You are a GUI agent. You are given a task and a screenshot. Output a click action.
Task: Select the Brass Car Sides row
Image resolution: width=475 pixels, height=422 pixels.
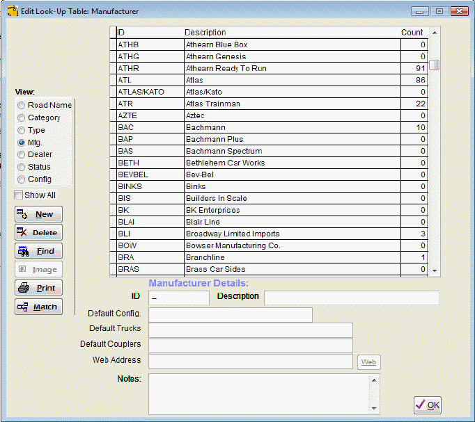[x=269, y=269]
